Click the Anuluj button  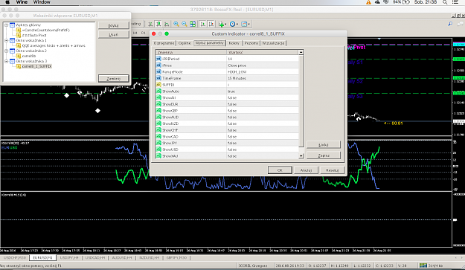pos(306,170)
